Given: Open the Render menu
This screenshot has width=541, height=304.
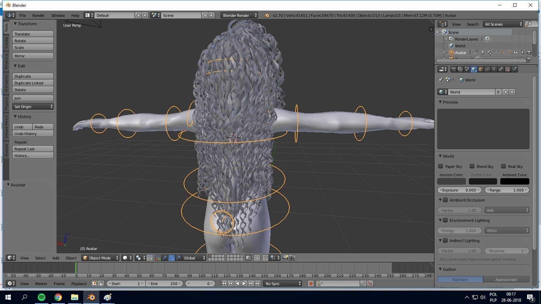Looking at the screenshot, I should (x=38, y=15).
